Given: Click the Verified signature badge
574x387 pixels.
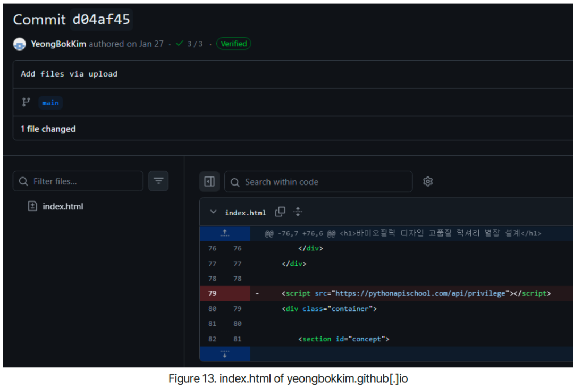Looking at the screenshot, I should tap(233, 44).
